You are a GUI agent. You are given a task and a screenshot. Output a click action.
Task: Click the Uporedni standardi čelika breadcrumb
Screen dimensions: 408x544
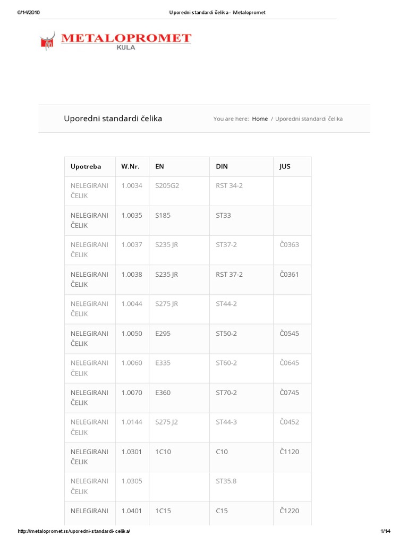[x=309, y=119]
